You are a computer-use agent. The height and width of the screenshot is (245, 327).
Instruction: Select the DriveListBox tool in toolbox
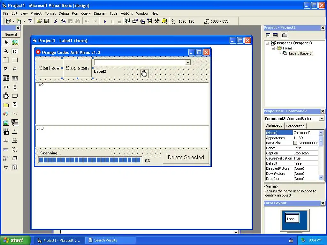click(15, 96)
